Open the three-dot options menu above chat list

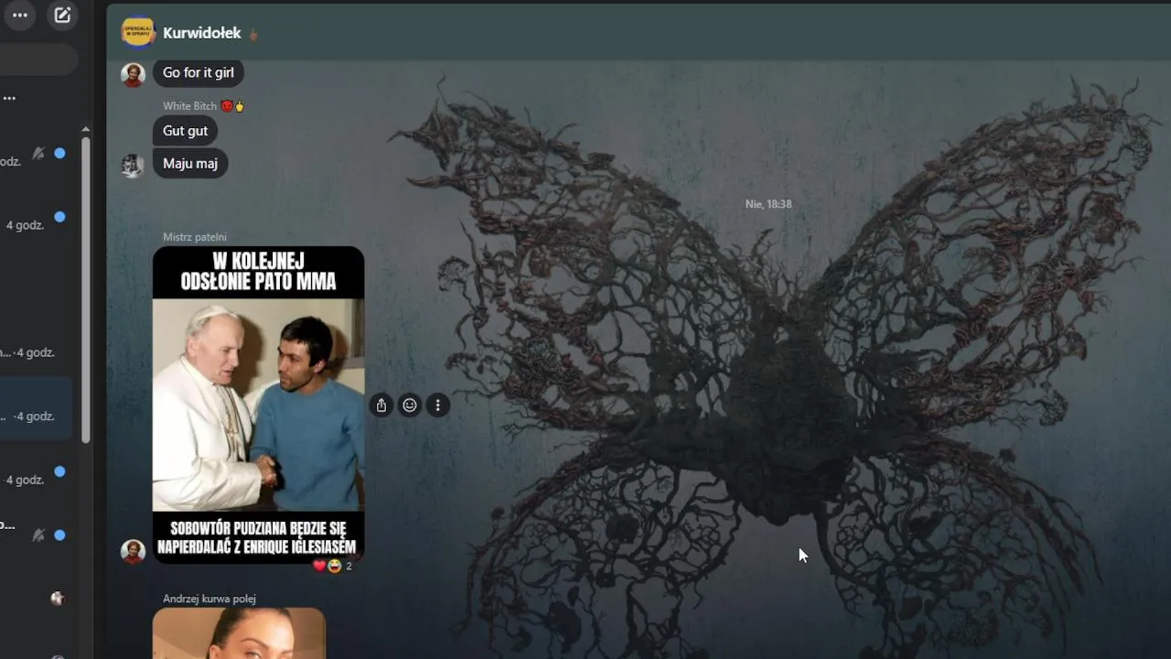tap(20, 15)
